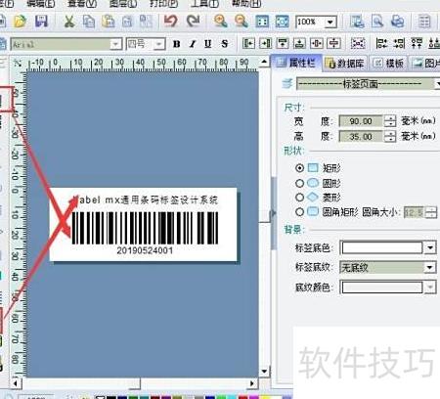
Task: Click the print settings icon right of the 100% box
Action: click(357, 22)
